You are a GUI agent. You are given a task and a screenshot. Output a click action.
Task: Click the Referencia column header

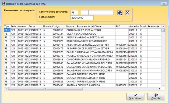point(153,26)
